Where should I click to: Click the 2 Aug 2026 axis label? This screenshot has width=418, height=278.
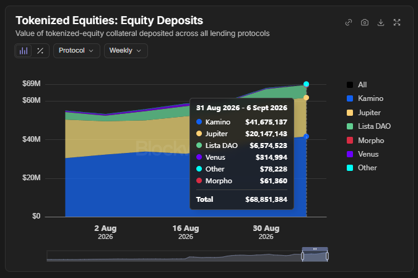(105, 232)
